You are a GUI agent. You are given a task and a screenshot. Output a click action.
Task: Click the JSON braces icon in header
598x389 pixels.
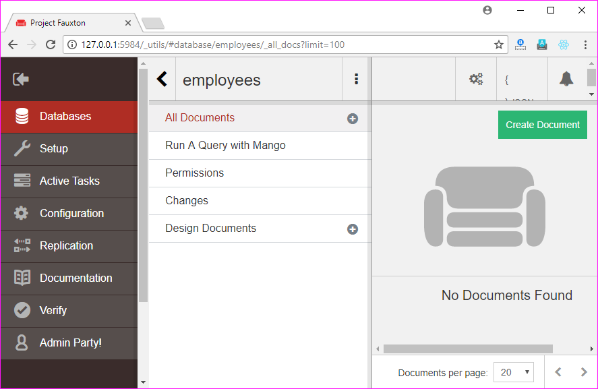(x=507, y=80)
